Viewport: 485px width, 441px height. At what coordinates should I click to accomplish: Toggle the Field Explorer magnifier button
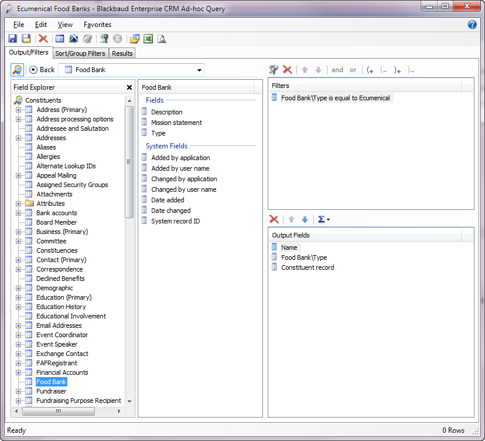coord(18,70)
